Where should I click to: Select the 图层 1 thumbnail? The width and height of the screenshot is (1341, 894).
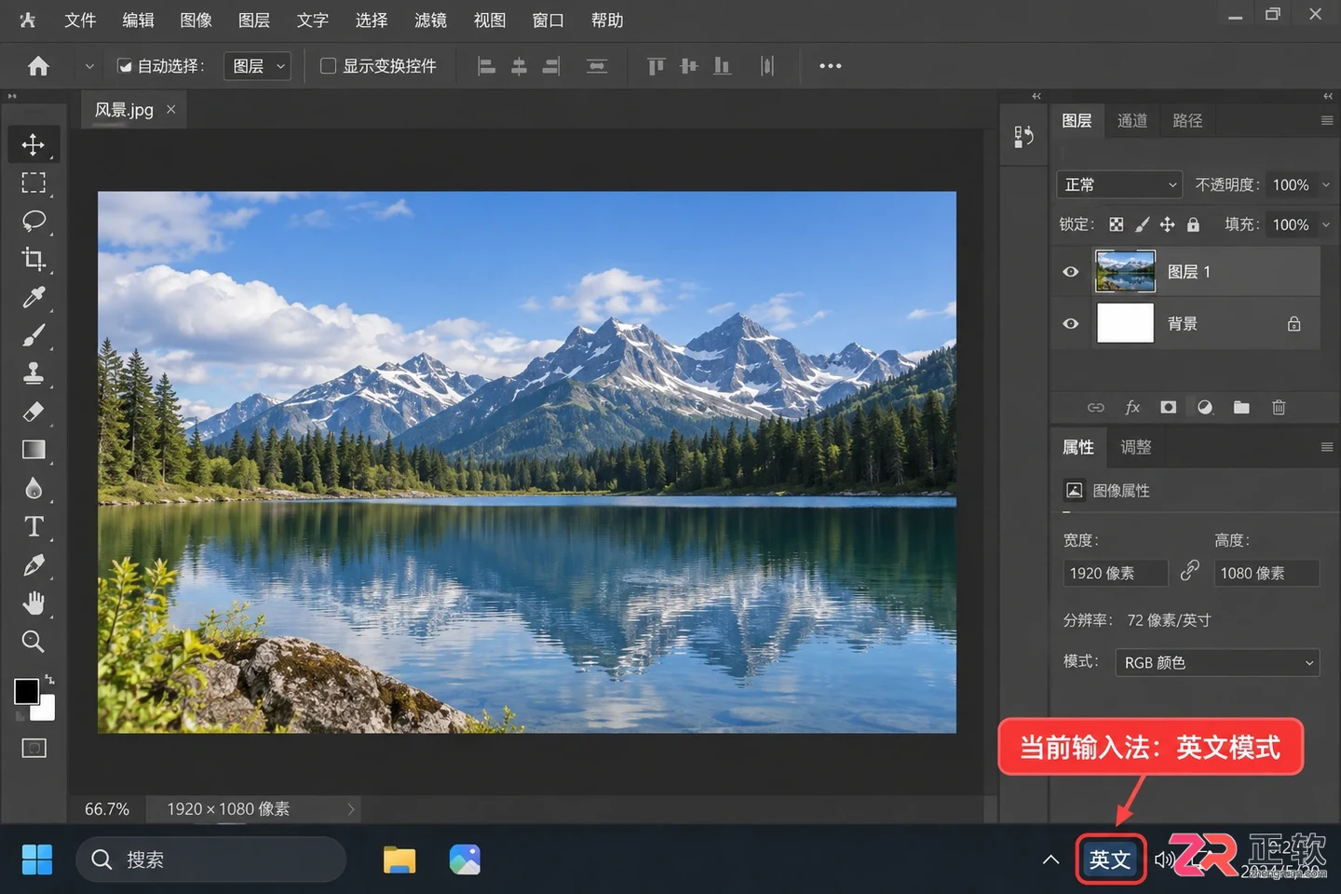click(1125, 272)
